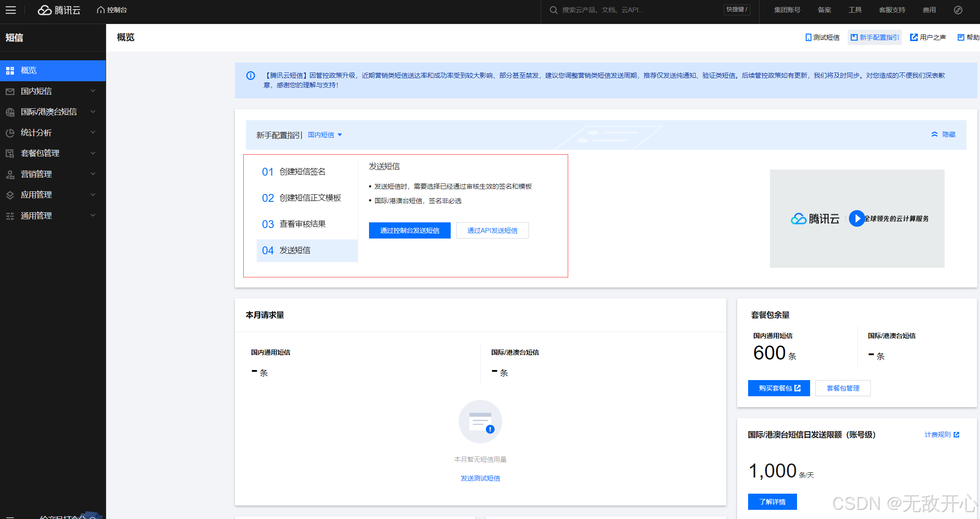Click the info icon in notice banner
The image size is (980, 519).
[251, 76]
